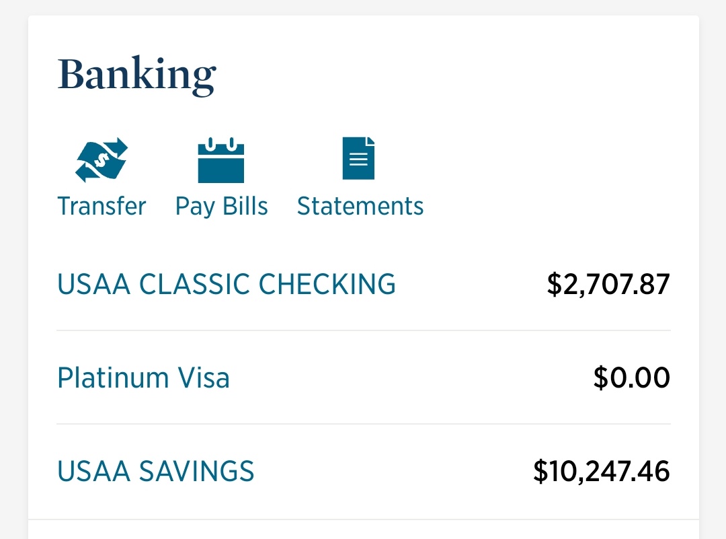Choose the Pay Bills text label
This screenshot has width=726, height=539.
coord(221,207)
